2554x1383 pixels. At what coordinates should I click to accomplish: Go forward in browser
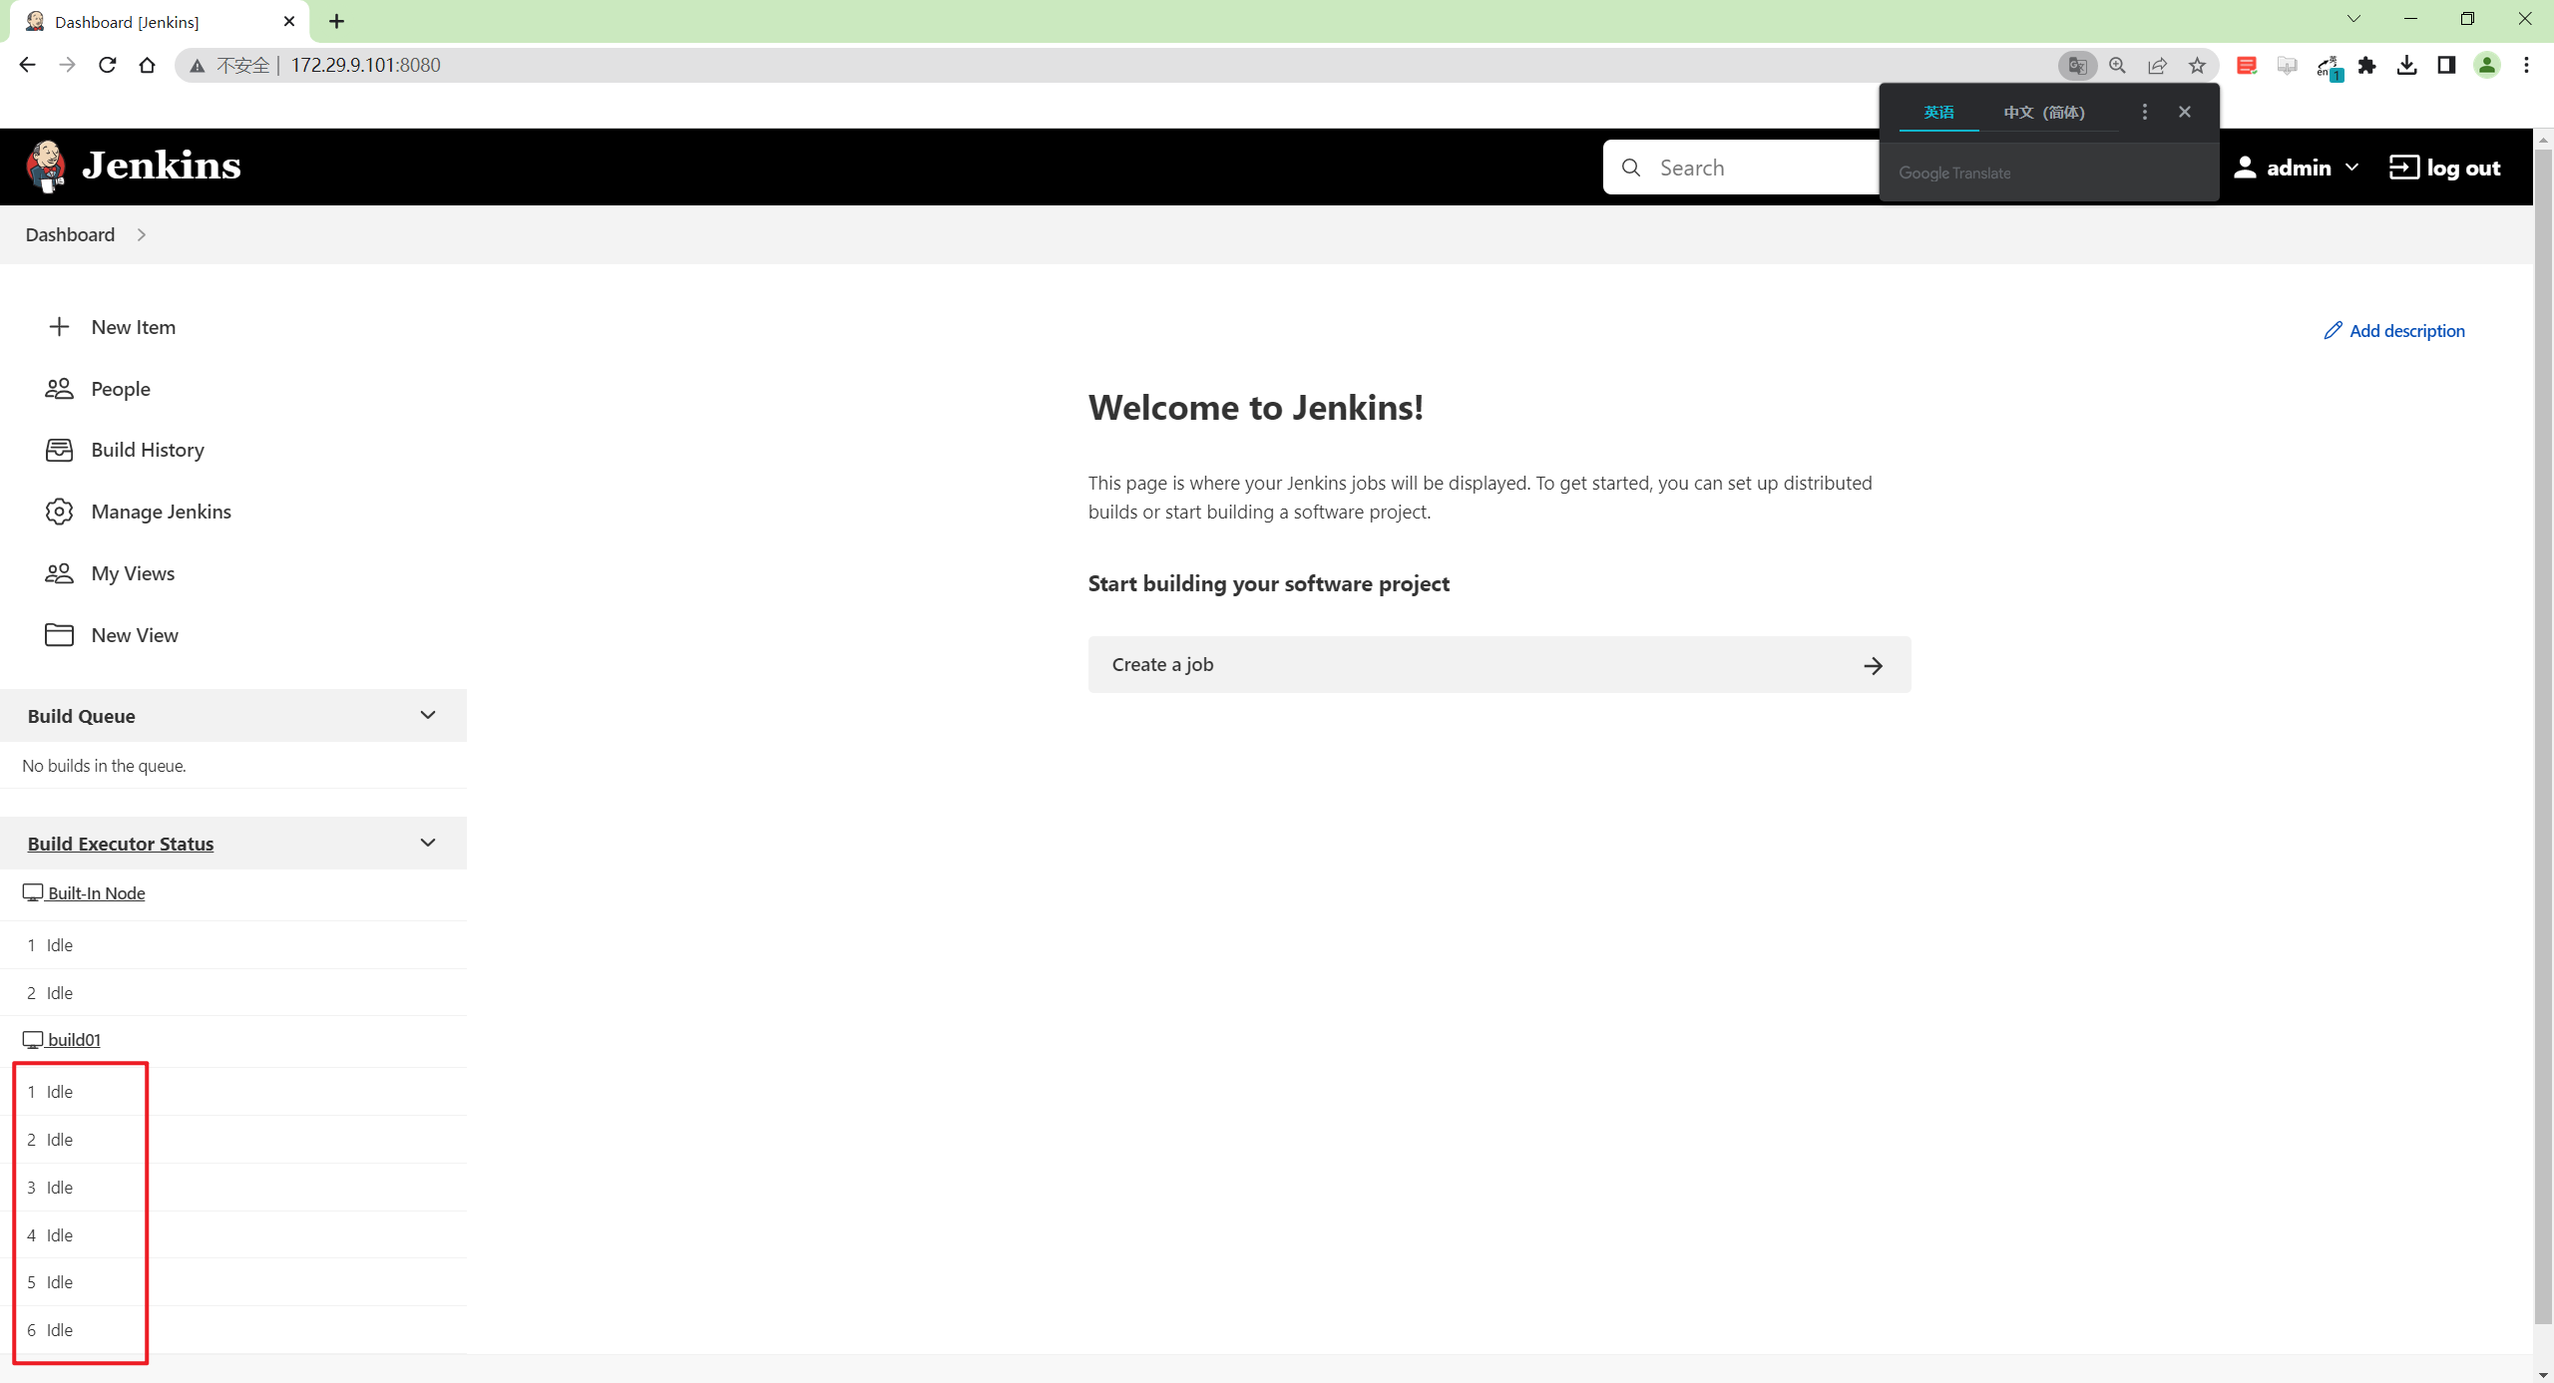(67, 65)
